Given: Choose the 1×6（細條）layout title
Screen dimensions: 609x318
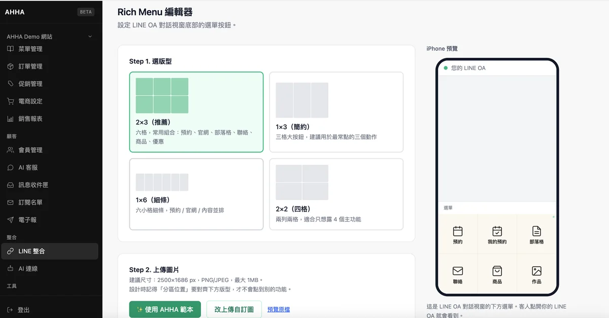Looking at the screenshot, I should coord(153,200).
